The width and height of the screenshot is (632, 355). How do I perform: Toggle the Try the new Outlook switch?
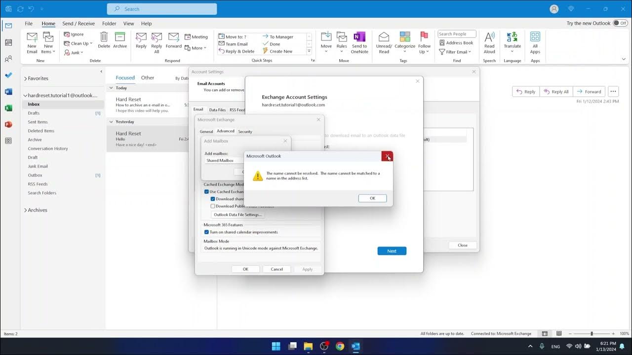click(620, 23)
